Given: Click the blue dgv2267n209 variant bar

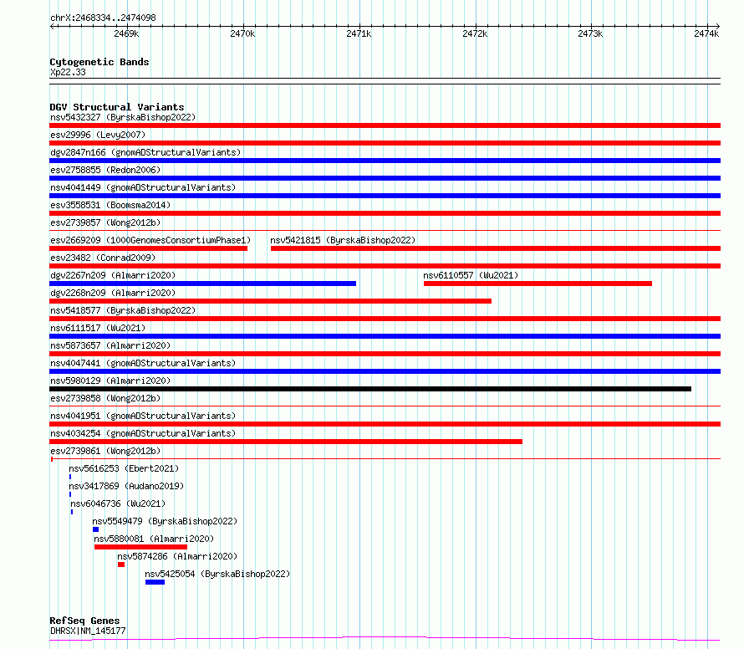Looking at the screenshot, I should [202, 284].
